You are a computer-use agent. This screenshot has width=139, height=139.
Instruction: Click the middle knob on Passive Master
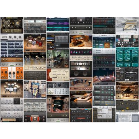[x=15, y=37]
